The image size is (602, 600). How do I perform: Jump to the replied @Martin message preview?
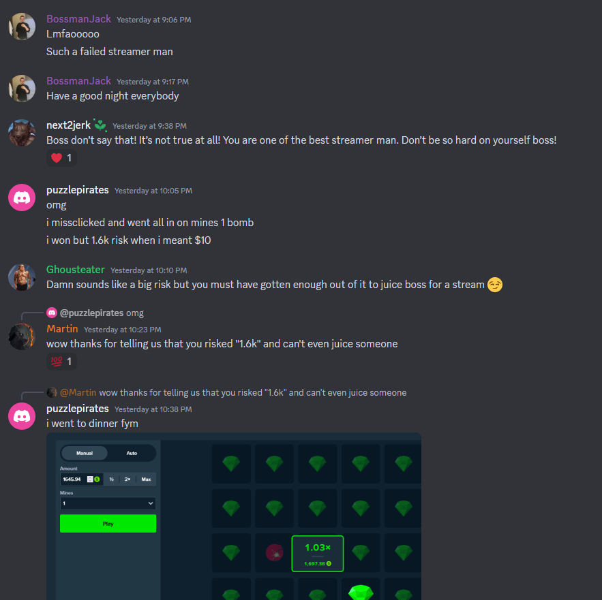[x=233, y=392]
